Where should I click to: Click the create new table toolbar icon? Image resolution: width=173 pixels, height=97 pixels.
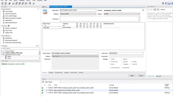[x=17, y=4]
